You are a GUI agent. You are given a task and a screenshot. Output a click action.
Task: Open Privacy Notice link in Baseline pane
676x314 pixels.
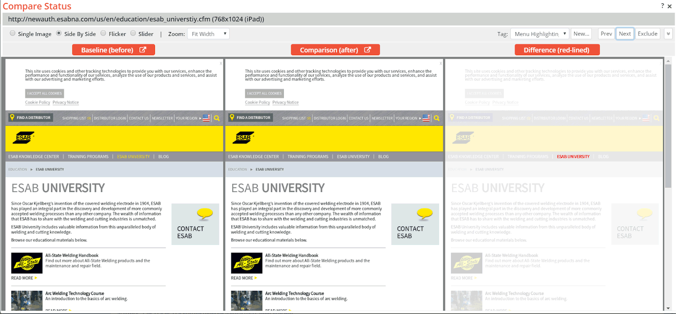point(65,103)
